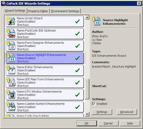Confirm with the OK button
143x129 pixels.
(x=87, y=123)
